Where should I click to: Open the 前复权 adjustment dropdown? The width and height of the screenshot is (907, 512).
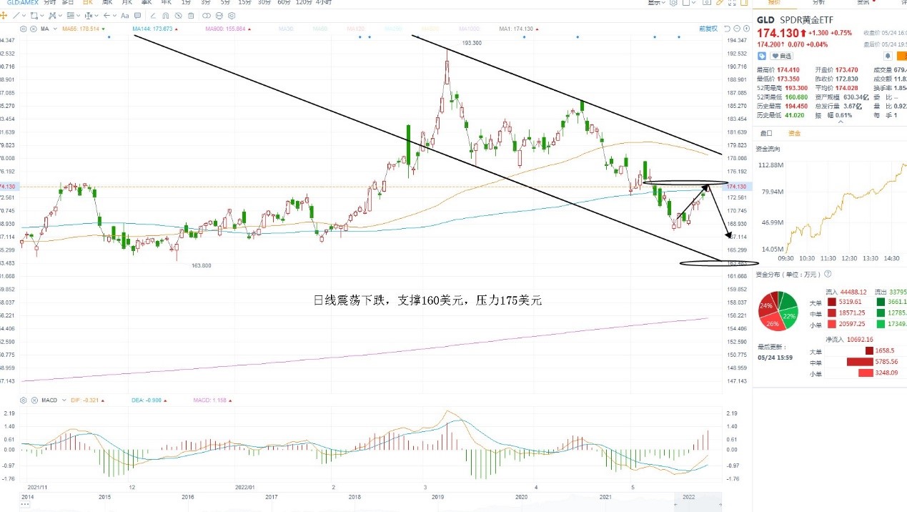[x=708, y=29]
